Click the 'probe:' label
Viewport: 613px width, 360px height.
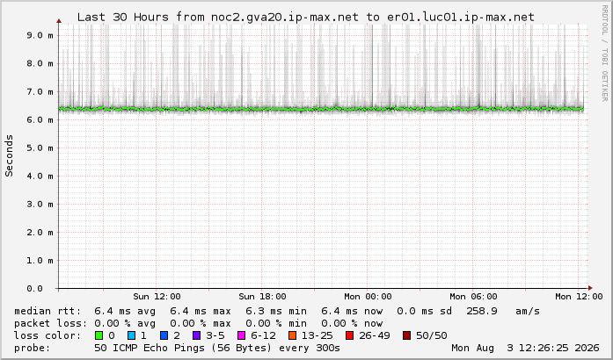[x=33, y=348]
